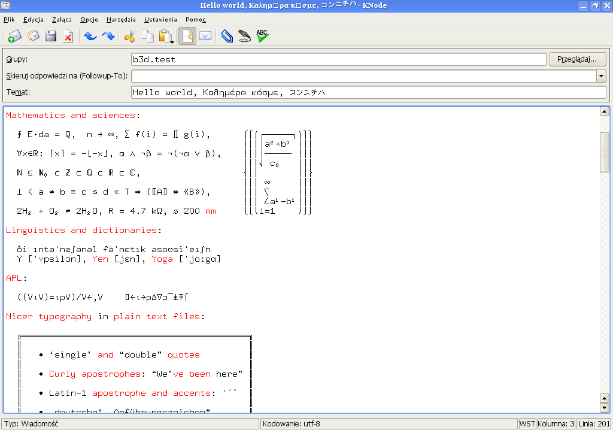Expand the Followup-To dropdown arrow

pyautogui.click(x=601, y=76)
